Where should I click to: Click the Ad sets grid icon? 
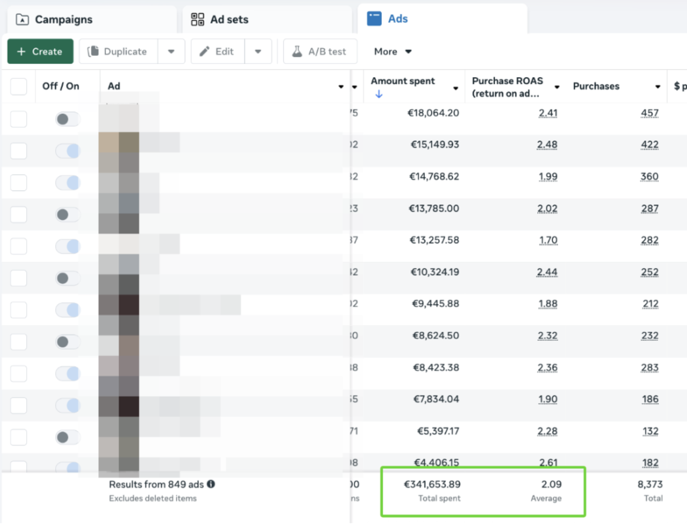(x=197, y=19)
